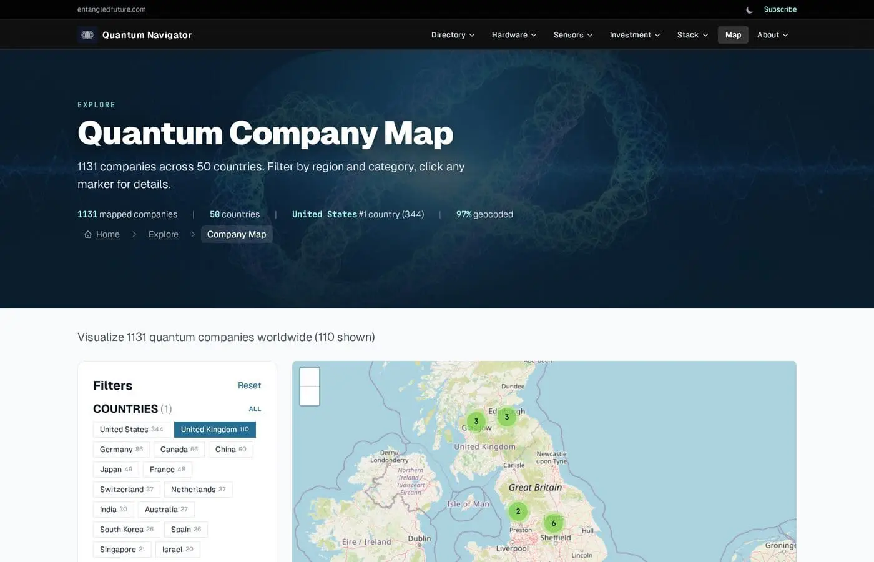Toggle India country filter

114,510
